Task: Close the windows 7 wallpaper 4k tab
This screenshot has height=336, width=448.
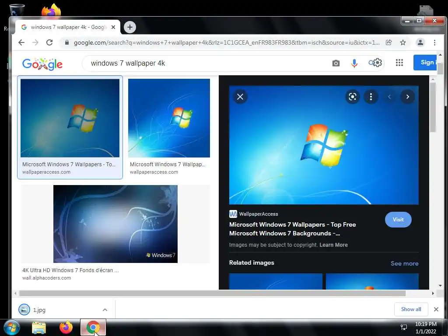Action: 113,27
